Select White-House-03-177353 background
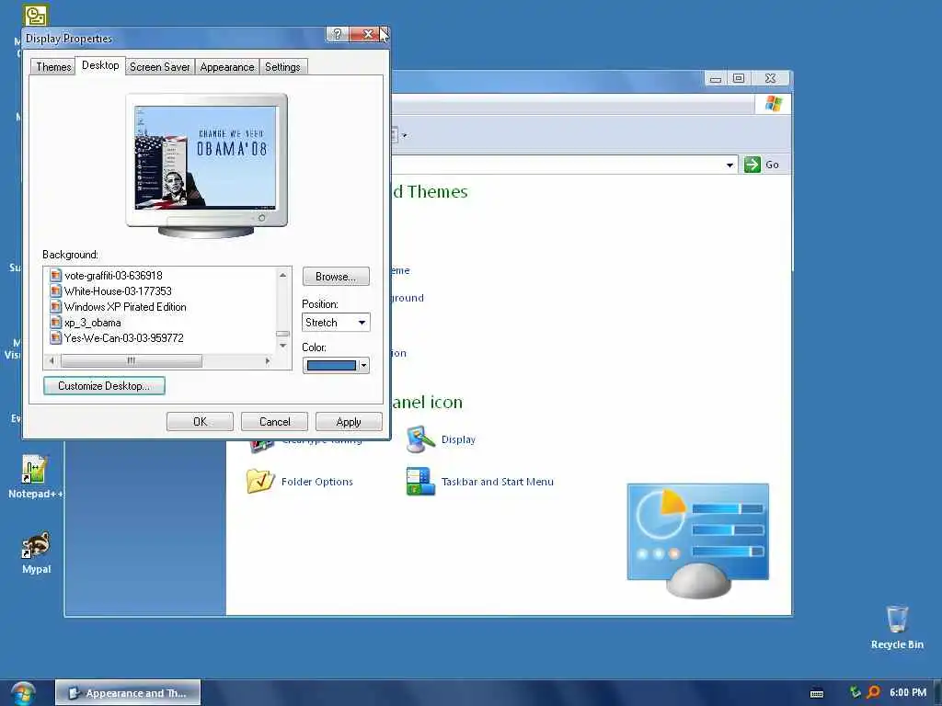 (118, 291)
